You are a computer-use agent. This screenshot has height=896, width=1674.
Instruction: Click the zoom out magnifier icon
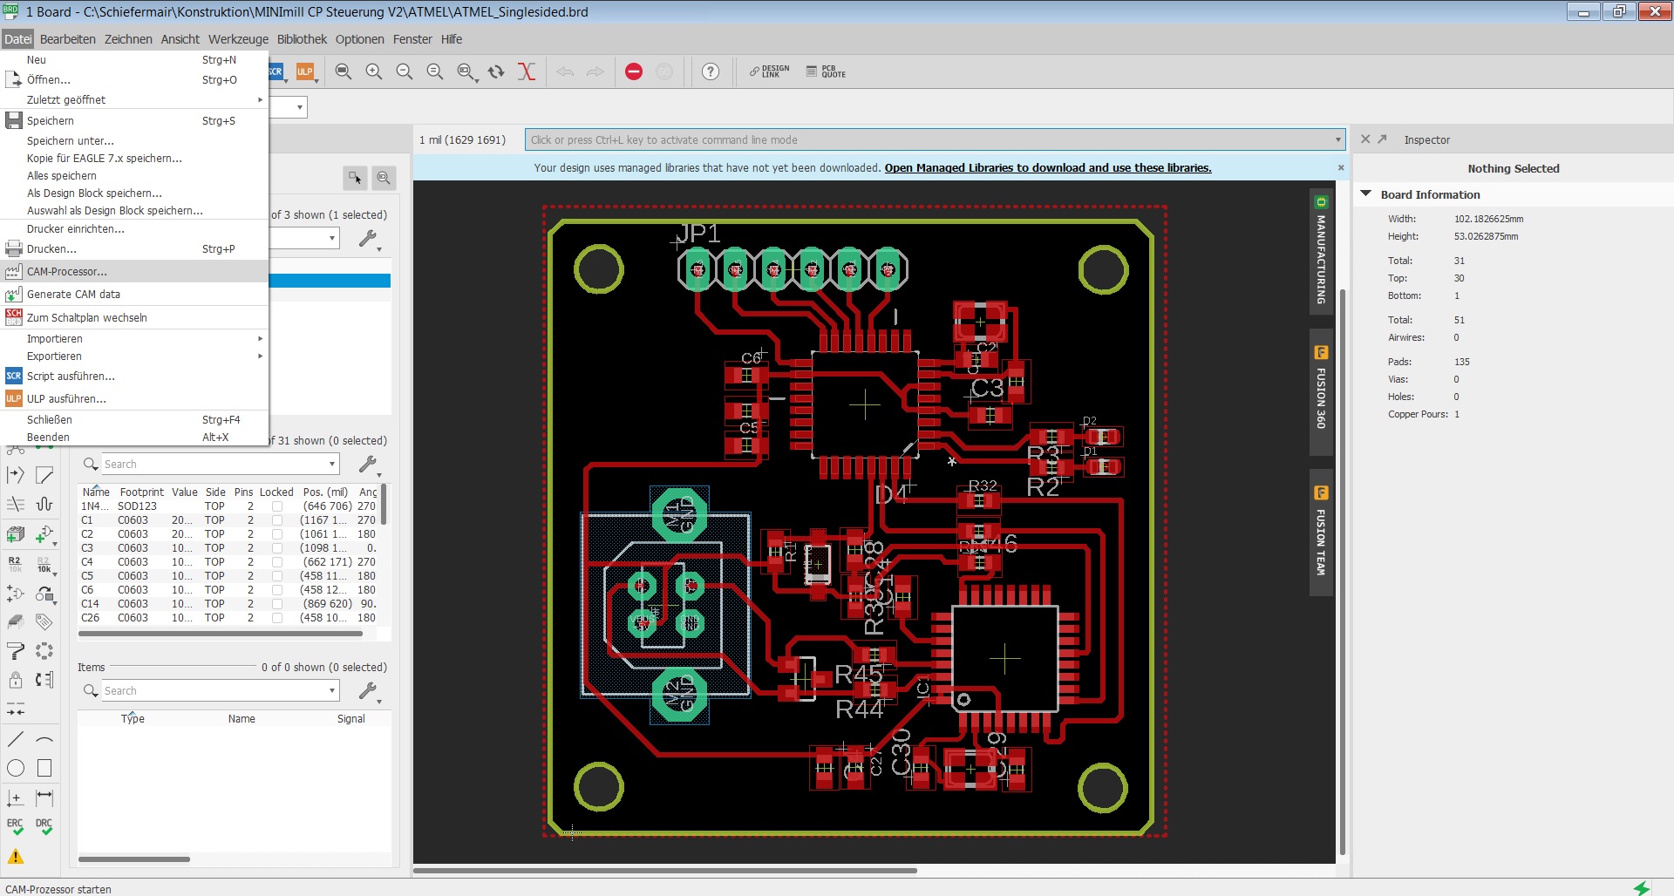(x=404, y=72)
